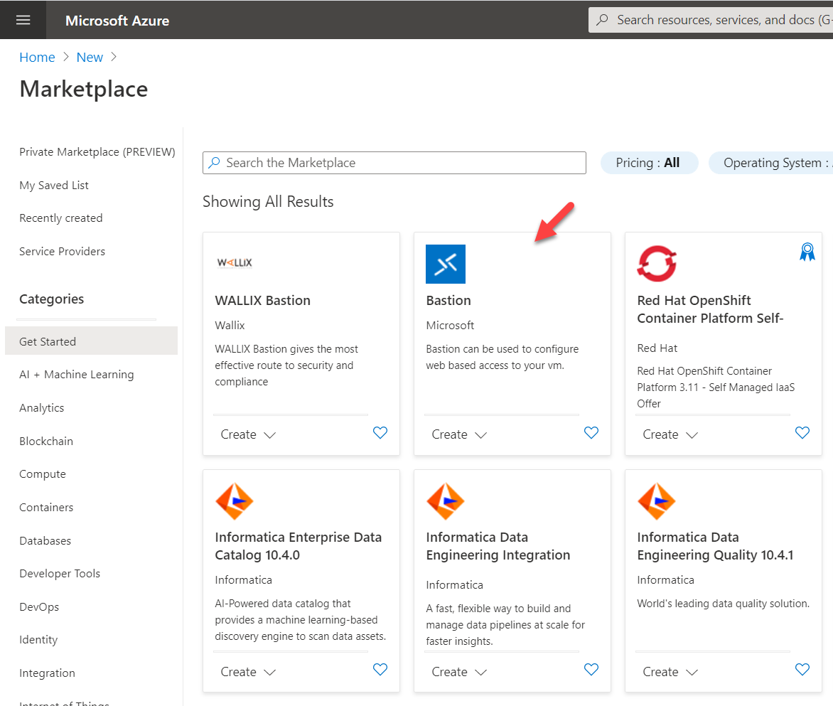The width and height of the screenshot is (833, 706).
Task: Click the magnifier icon in Marketplace search
Action: pyautogui.click(x=214, y=163)
